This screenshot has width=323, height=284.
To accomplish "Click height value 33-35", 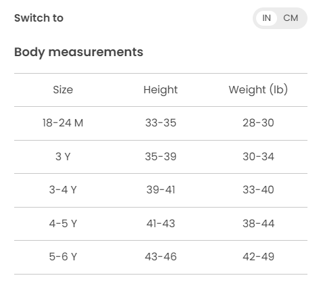I will click(x=161, y=123).
